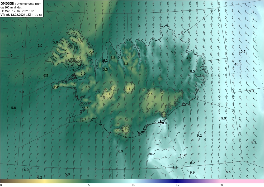Image resolution: width=264 pixels, height=187 pixels.
Task: Select the 3.8 precipitable water value
Action: tap(113, 58)
